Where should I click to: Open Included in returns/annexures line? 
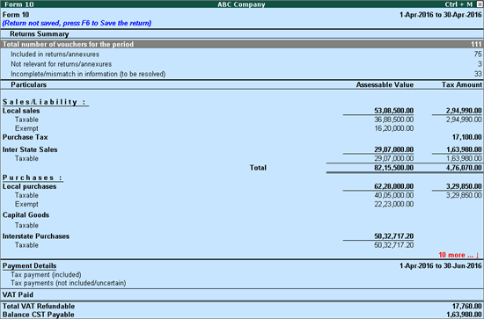242,54
